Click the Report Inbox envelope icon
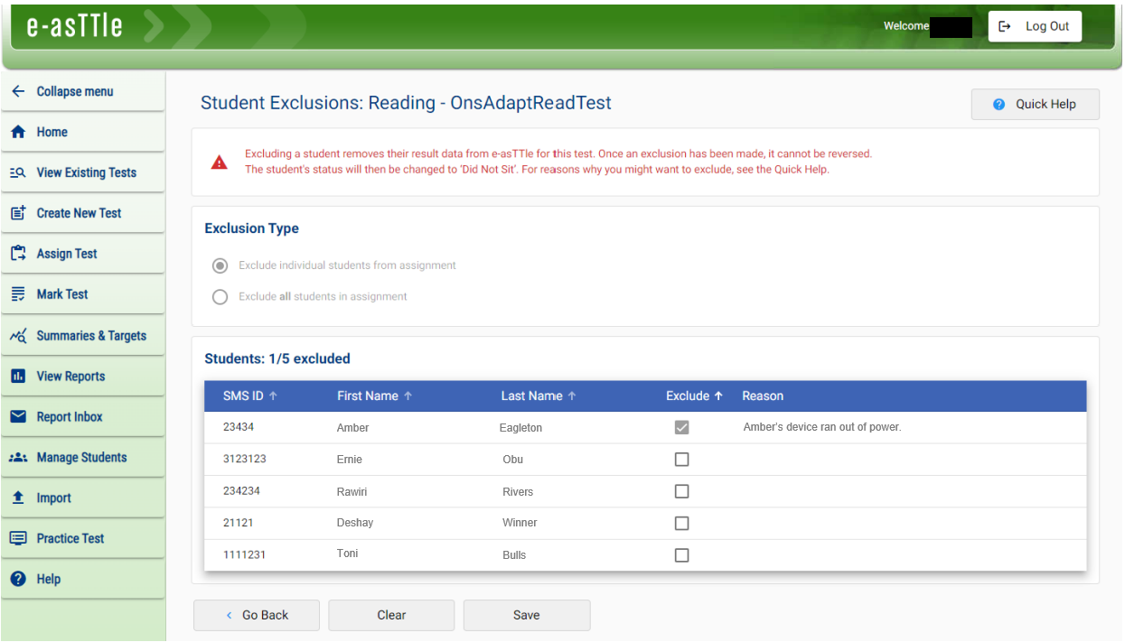 [x=19, y=416]
